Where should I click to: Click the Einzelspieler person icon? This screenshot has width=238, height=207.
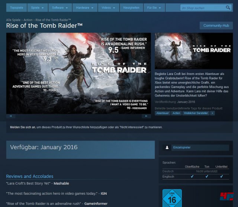tap(167, 148)
